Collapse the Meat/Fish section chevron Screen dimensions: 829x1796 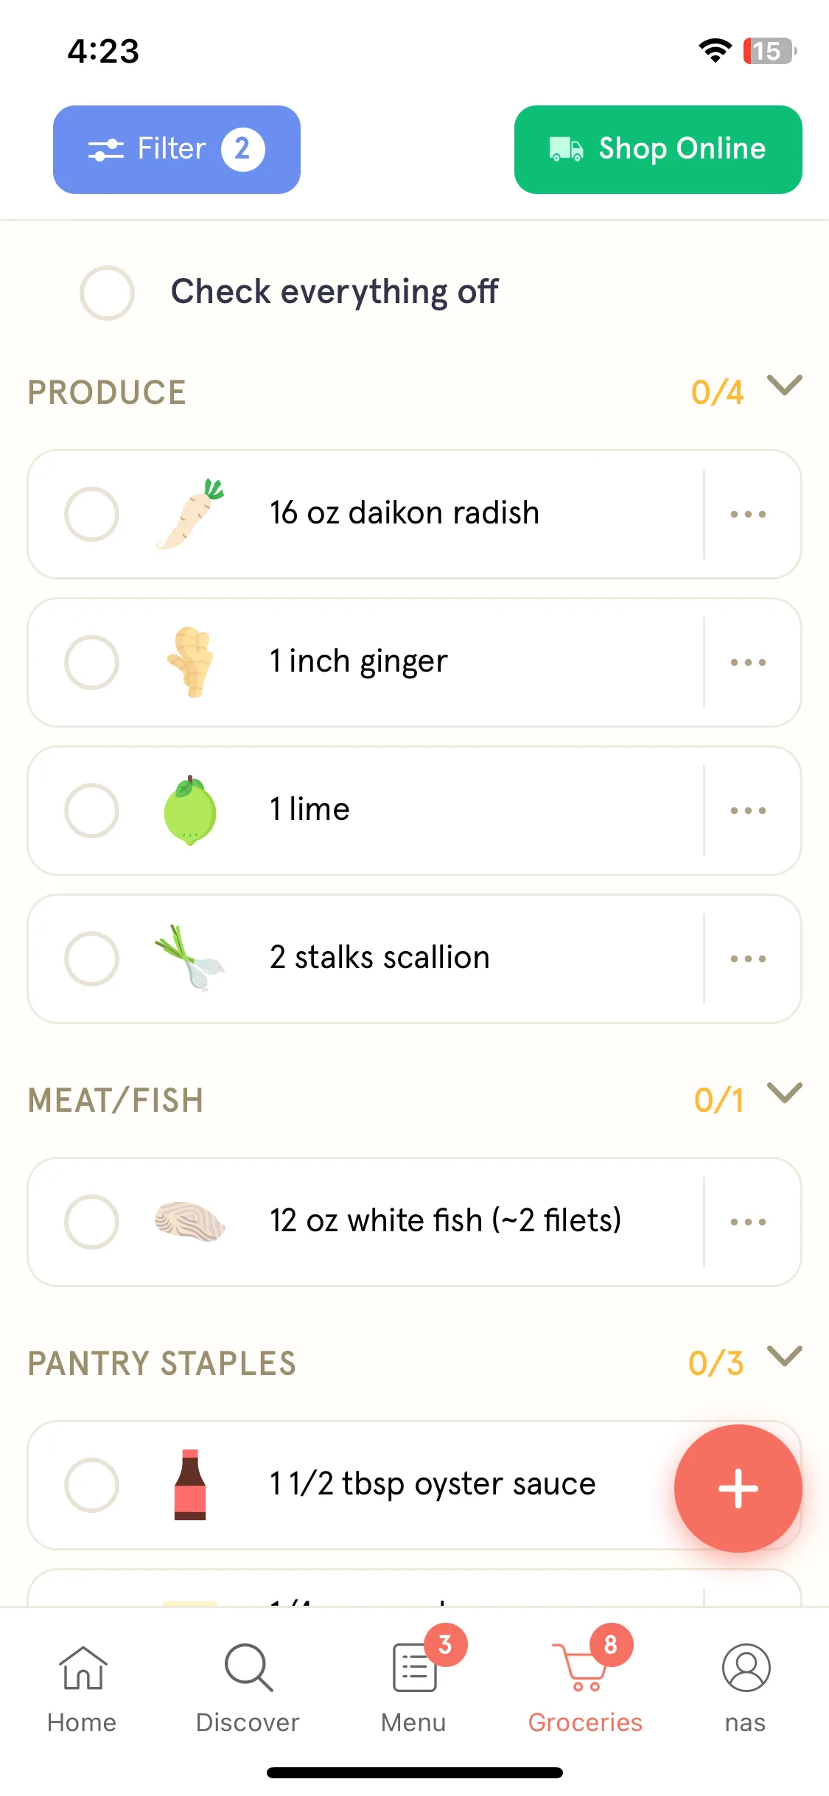tap(784, 1093)
